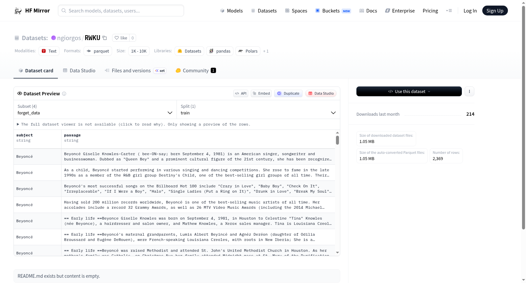This screenshot has height=283, width=526.
Task: Click the Number of rows 2,369 value
Action: [438, 158]
